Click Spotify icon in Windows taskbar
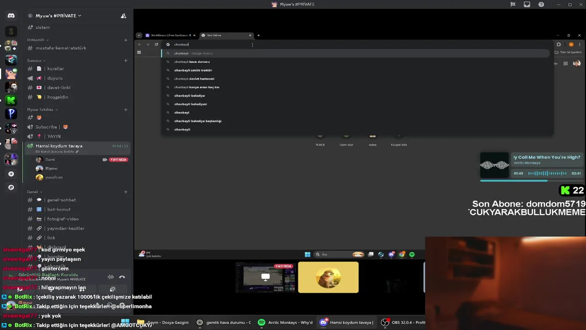 261,323
